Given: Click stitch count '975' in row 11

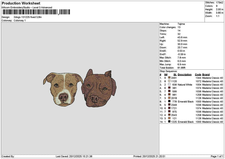Looking at the screenshot, I should tap(174, 112).
